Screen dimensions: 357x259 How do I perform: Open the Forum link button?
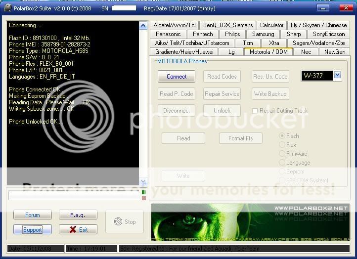pos(33,215)
